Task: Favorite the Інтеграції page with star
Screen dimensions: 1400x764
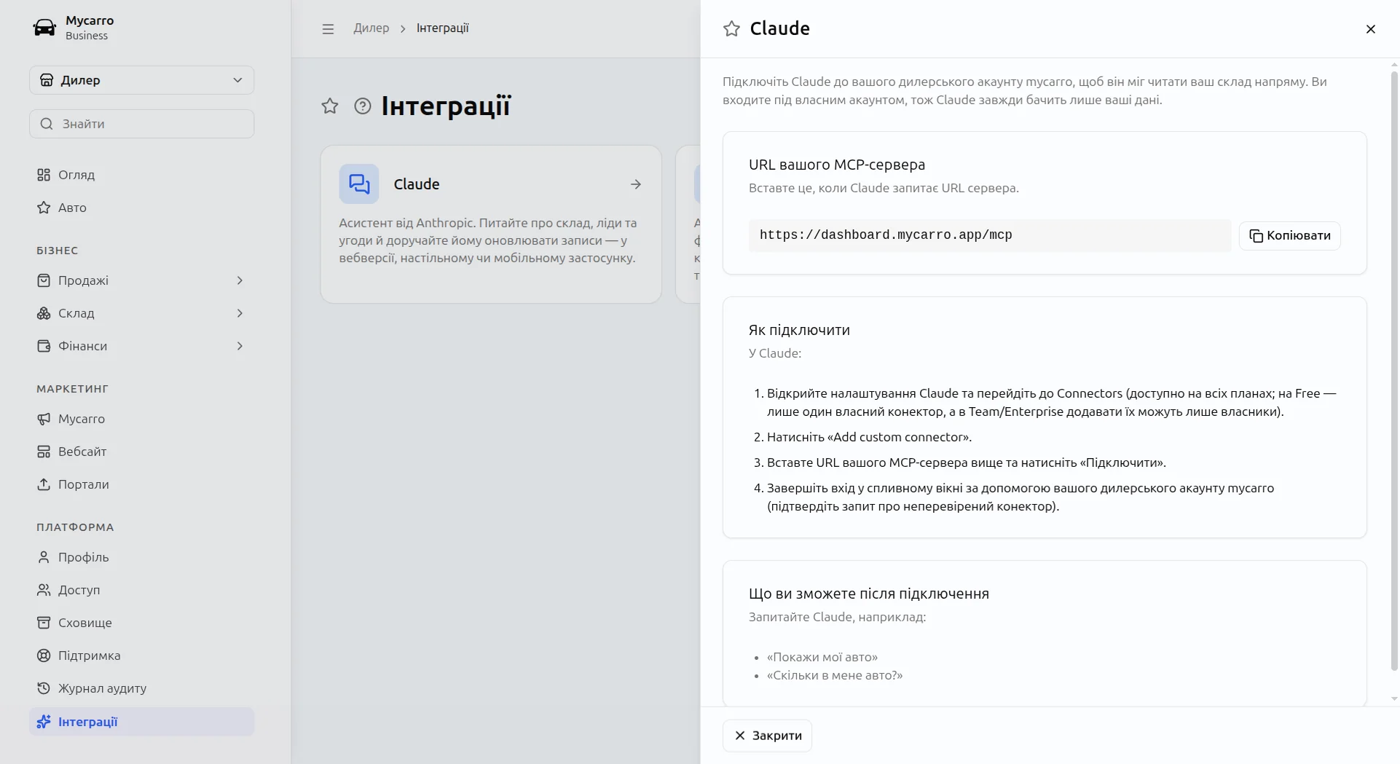Action: (x=330, y=106)
